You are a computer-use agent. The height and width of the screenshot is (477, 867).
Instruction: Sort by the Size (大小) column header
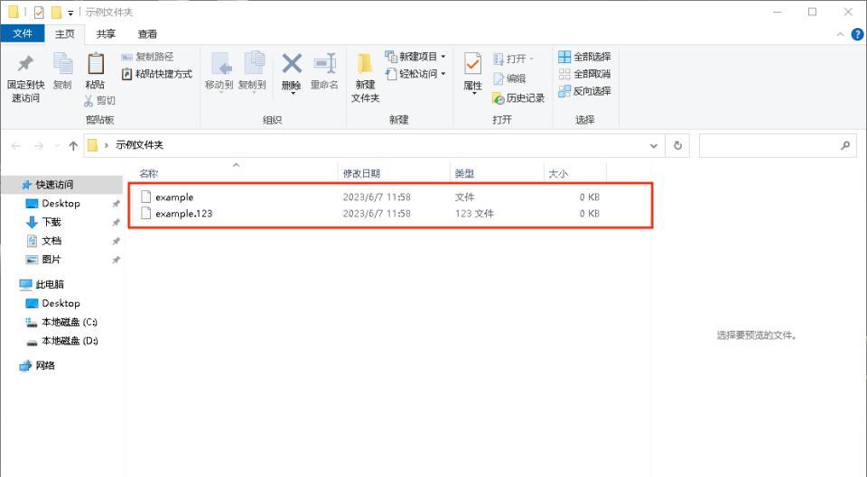[558, 173]
